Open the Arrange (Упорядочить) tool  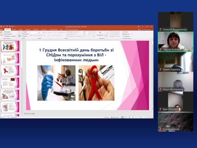[x=100, y=33]
